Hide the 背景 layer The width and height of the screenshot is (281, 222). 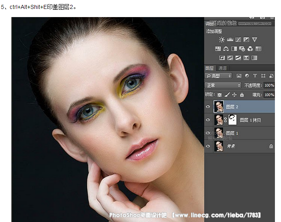208,146
